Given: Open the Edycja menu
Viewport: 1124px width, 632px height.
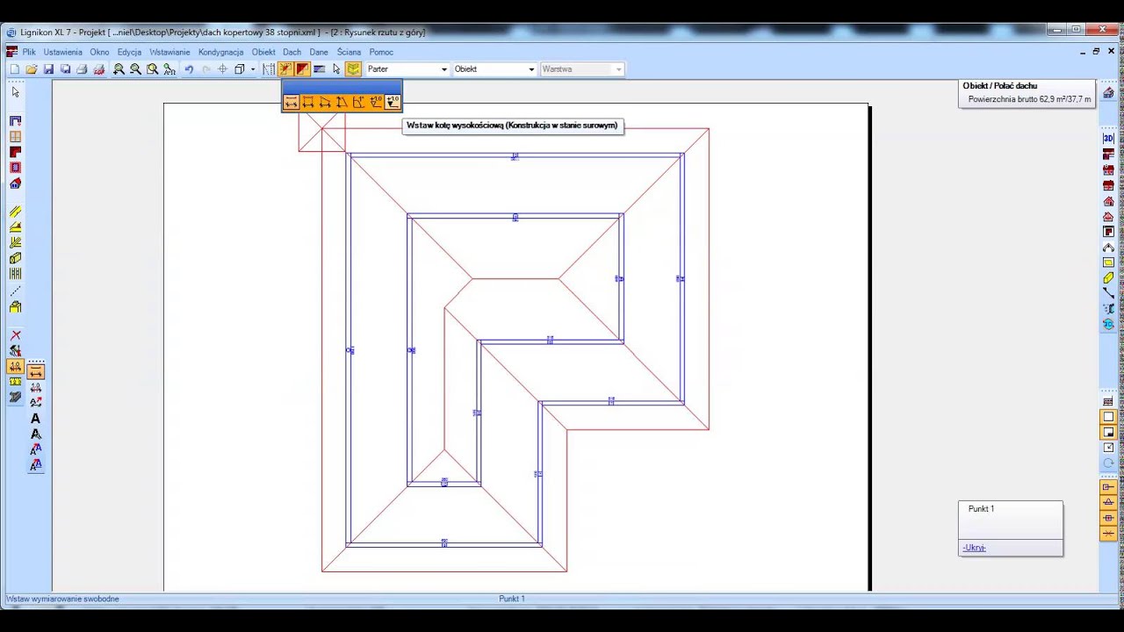Looking at the screenshot, I should (x=129, y=52).
